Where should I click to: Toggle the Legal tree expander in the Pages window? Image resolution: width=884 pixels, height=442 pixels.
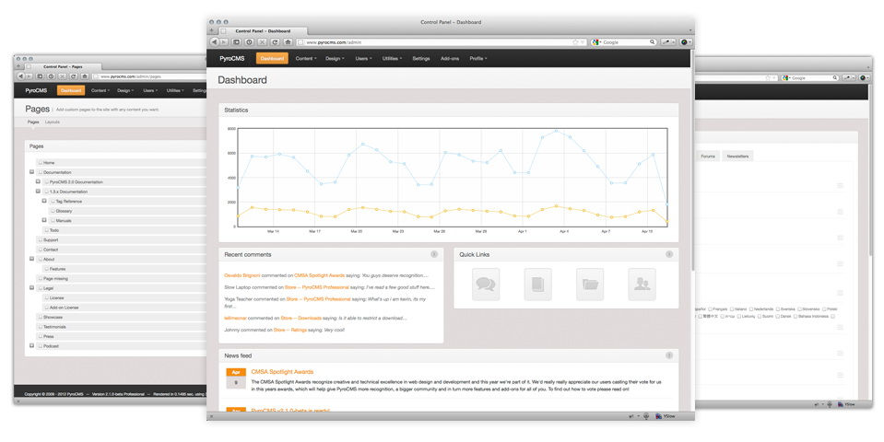tap(31, 287)
